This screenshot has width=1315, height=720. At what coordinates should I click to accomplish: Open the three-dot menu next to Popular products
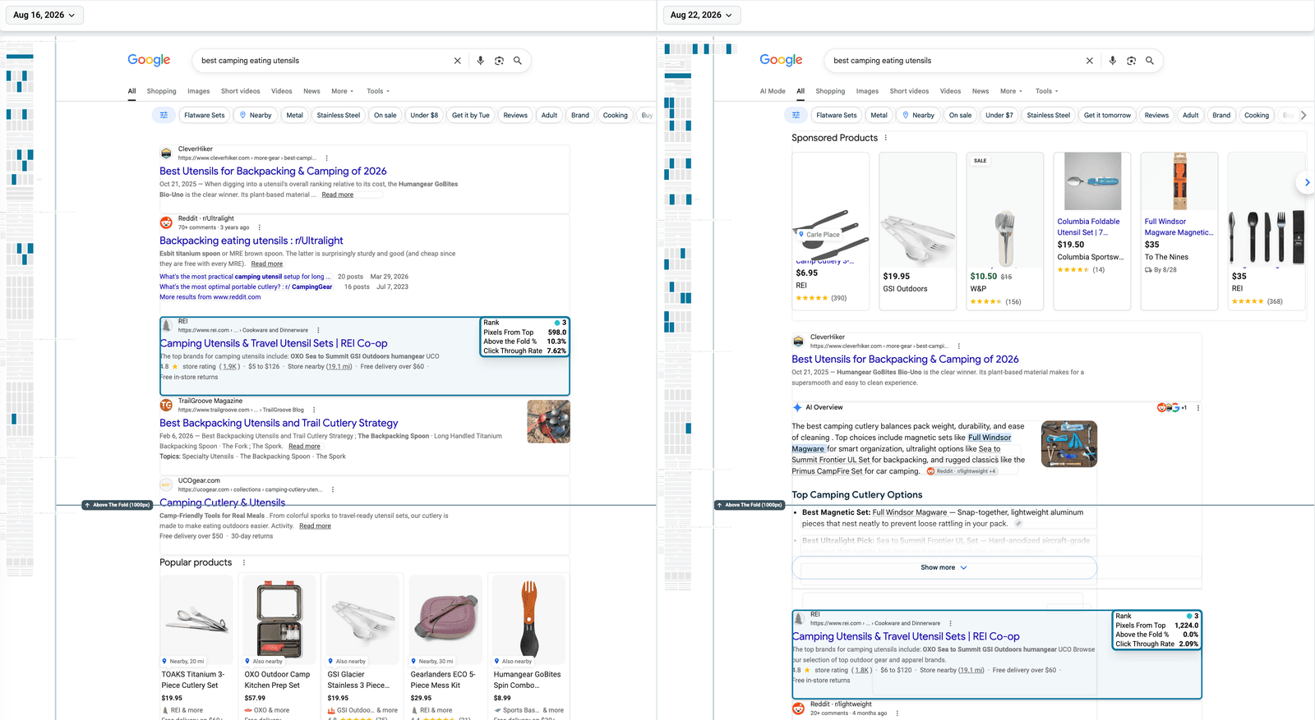244,562
